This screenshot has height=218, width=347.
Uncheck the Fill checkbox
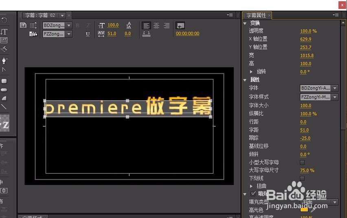click(x=253, y=194)
